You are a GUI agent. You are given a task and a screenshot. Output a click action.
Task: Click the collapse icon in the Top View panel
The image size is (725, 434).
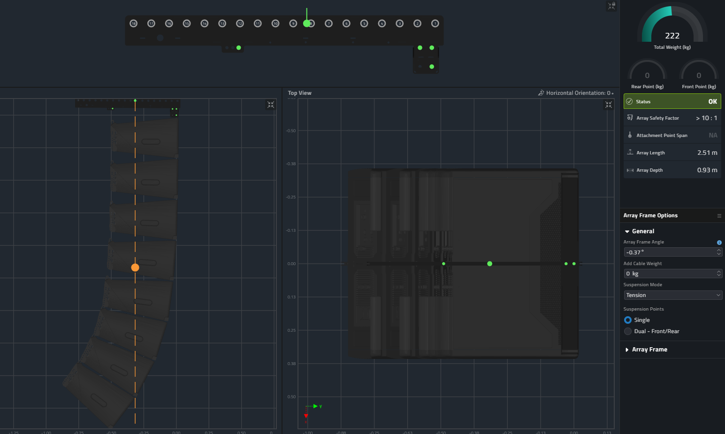coord(608,105)
